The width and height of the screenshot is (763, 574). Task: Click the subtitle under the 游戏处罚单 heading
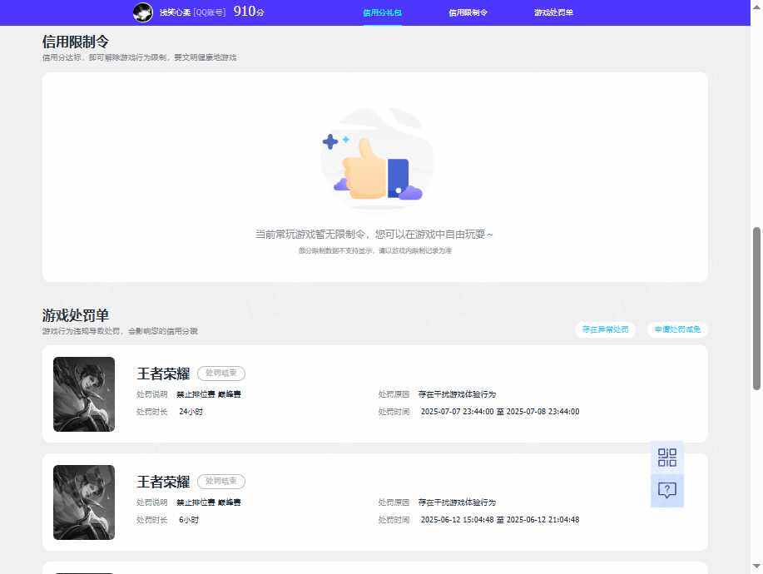coord(120,331)
